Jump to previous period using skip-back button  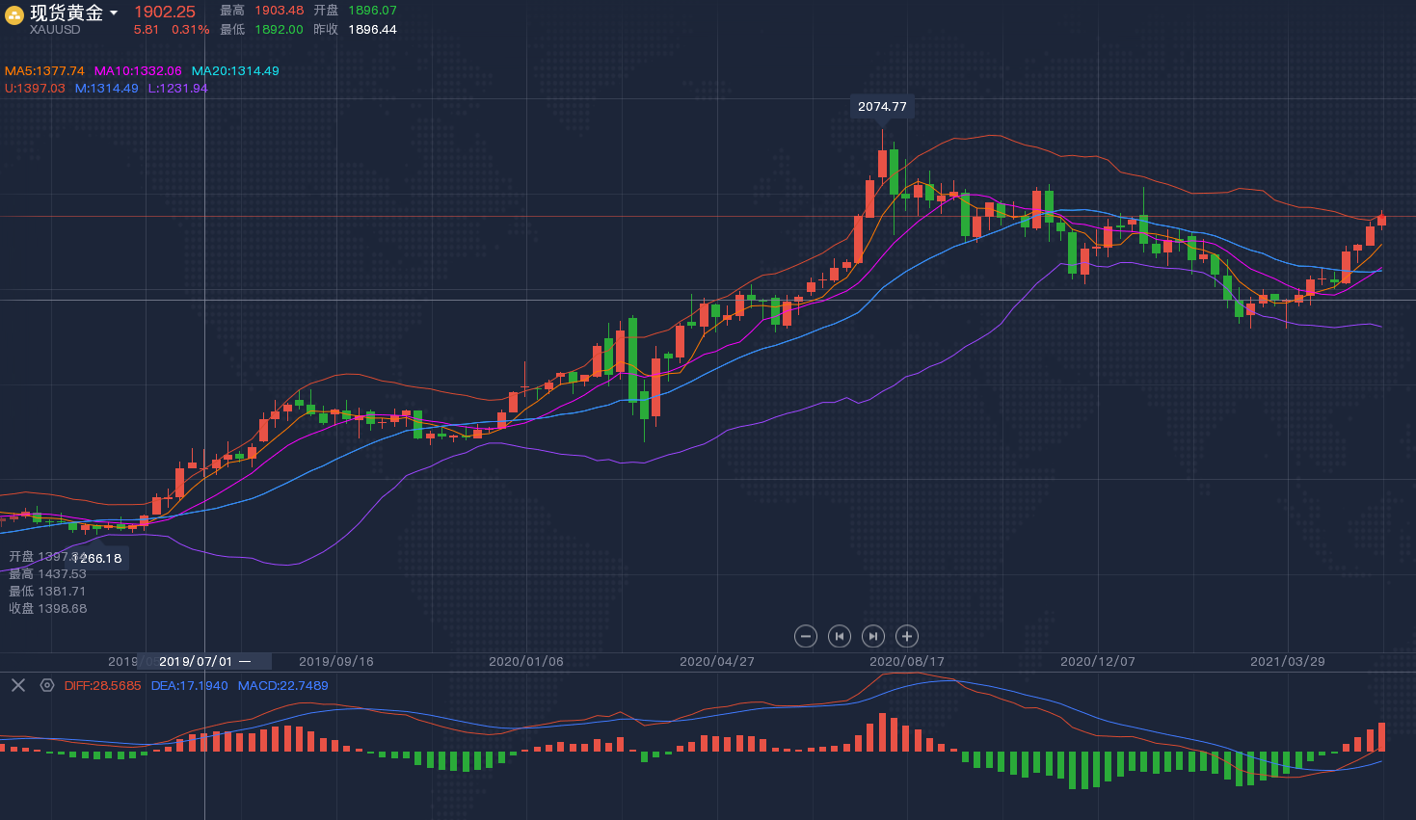[x=840, y=636]
